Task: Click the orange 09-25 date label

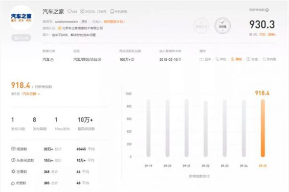Action: [262, 166]
